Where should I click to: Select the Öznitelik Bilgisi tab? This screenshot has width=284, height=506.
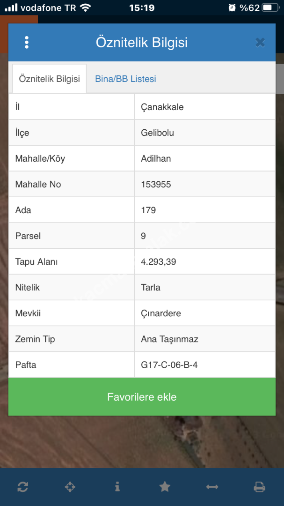(49, 79)
